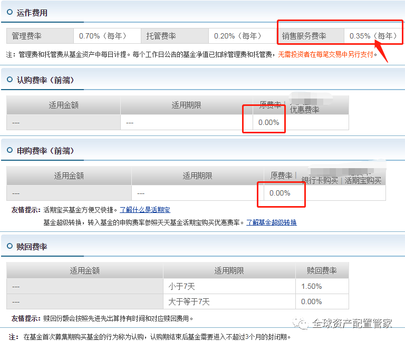Select the 0.70%（每年） value

(102, 36)
